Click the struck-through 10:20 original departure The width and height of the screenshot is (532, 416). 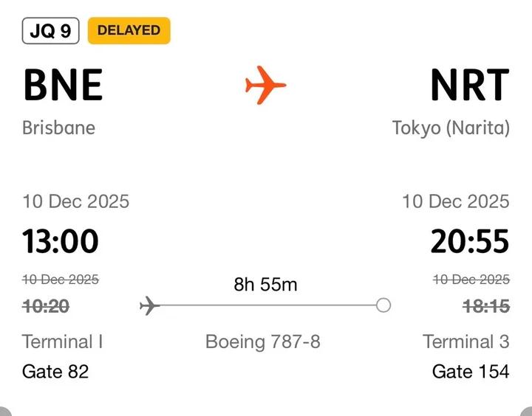(46, 306)
